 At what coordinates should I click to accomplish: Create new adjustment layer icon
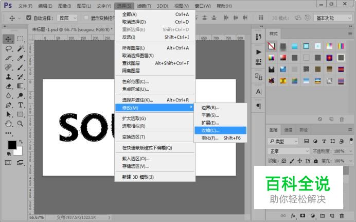[x=313, y=216]
